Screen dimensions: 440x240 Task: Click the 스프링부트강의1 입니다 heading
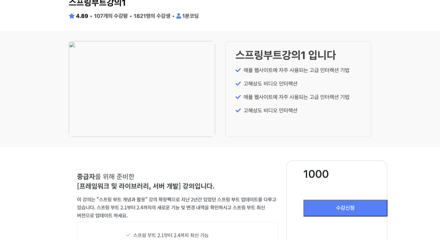tap(286, 55)
